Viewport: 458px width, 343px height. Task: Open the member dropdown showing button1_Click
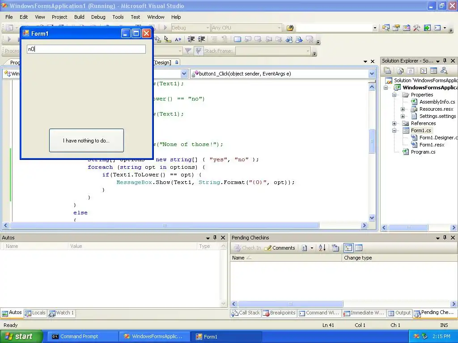(x=372, y=74)
